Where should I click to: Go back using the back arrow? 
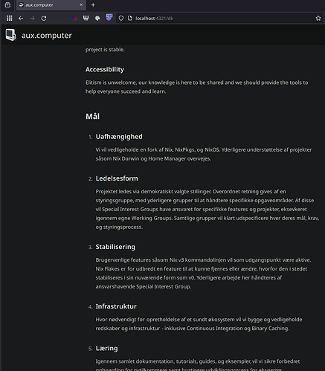[x=21, y=18]
